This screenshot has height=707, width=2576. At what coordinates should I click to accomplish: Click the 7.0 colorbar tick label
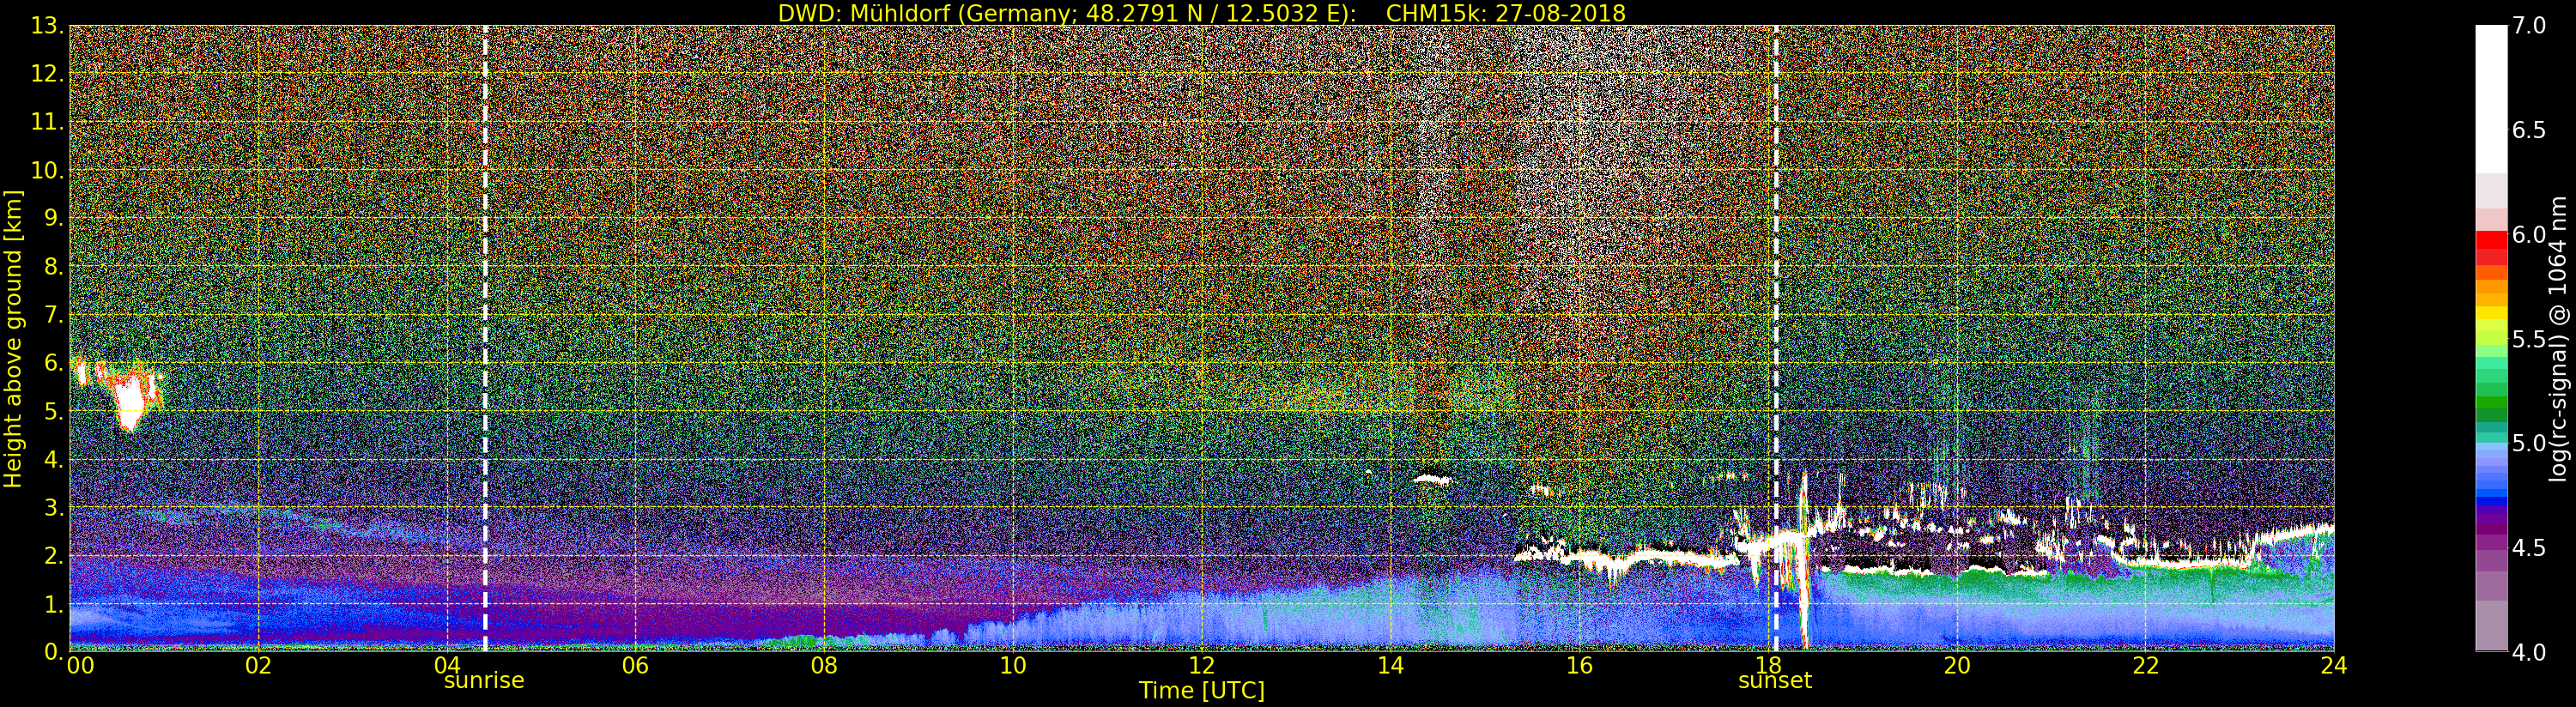[2529, 26]
